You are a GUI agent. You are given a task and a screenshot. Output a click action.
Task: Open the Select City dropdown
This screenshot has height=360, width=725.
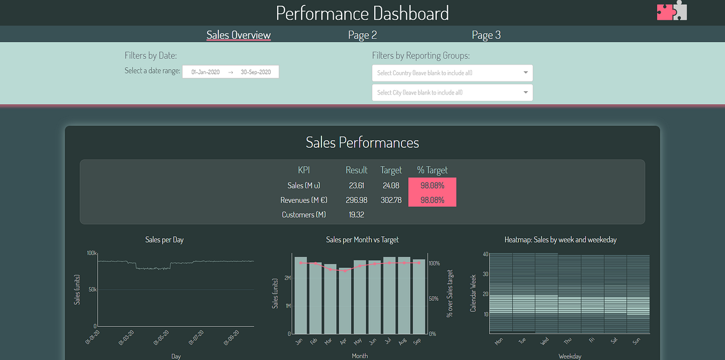[452, 92]
